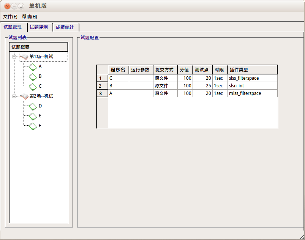Click the green diamond icon for problem E
Image resolution: width=305 pixels, height=240 pixels.
[x=33, y=116]
